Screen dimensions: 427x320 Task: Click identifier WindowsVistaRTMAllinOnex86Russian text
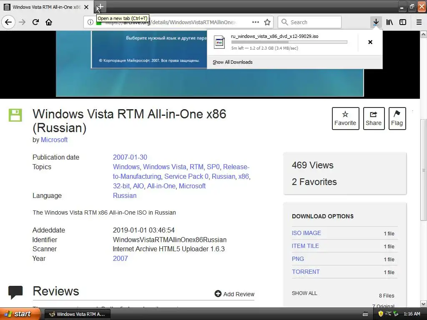pyautogui.click(x=170, y=240)
